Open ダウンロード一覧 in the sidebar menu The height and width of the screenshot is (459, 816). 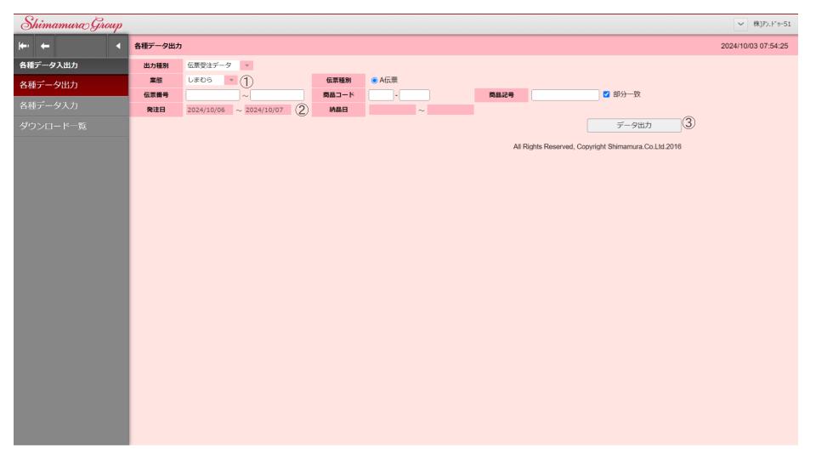pos(64,127)
